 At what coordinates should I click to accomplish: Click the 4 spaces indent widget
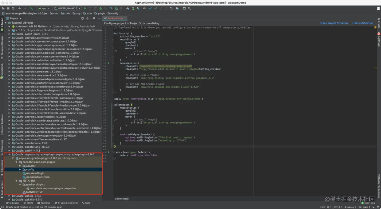tap(350, 207)
